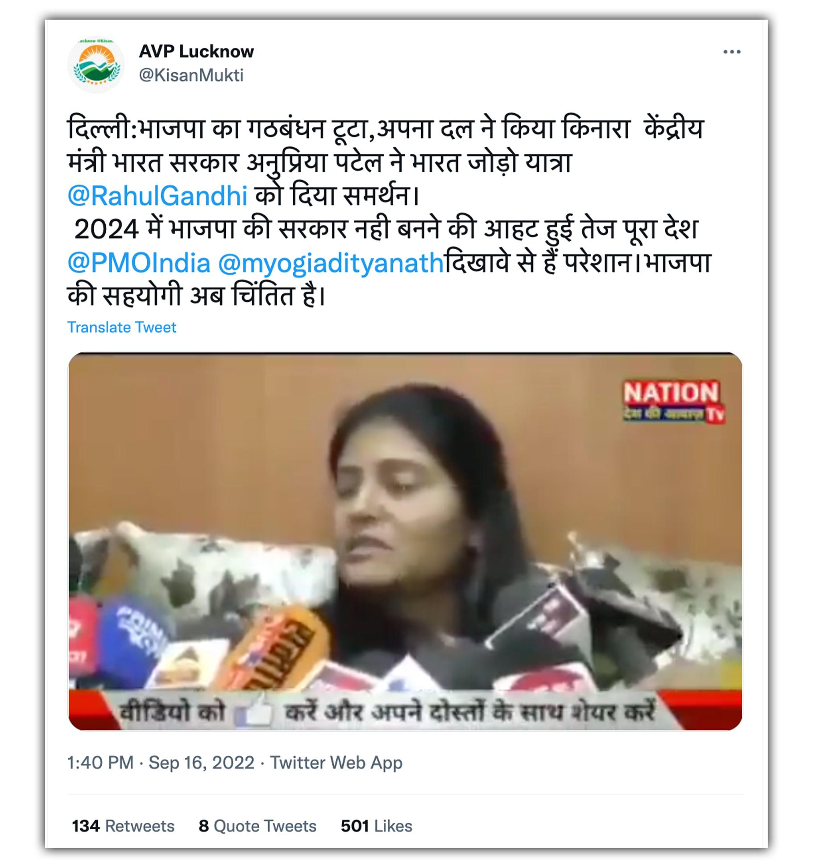Play the embedded press conference video
Image resolution: width=813 pixels, height=867 pixels.
coord(405,541)
